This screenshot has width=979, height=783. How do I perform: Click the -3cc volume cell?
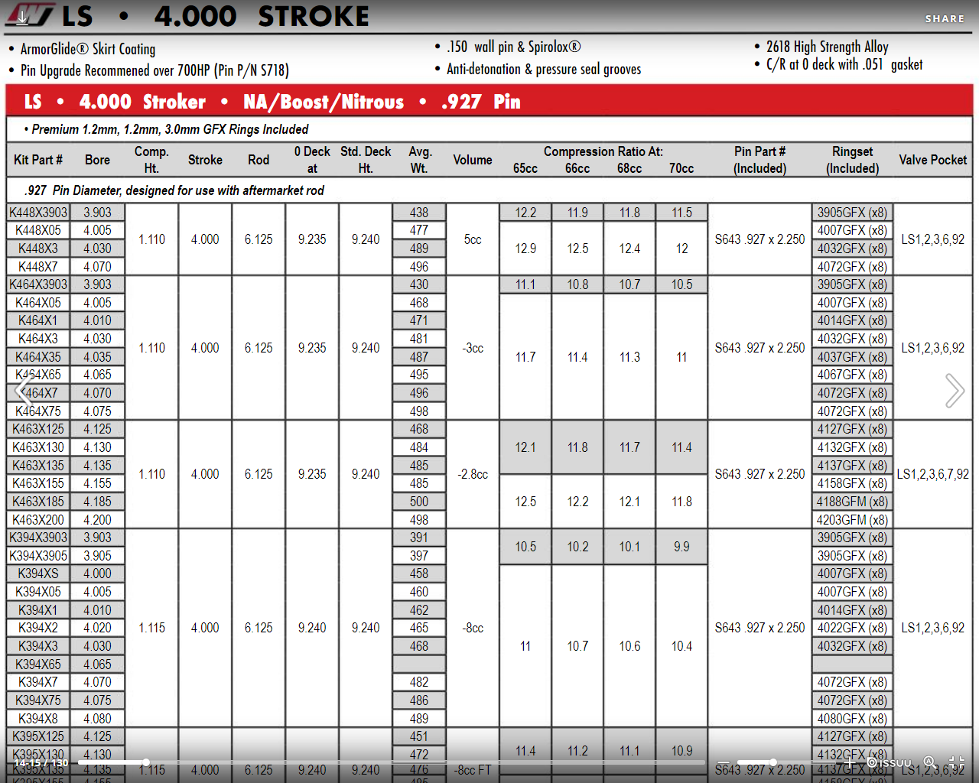473,348
